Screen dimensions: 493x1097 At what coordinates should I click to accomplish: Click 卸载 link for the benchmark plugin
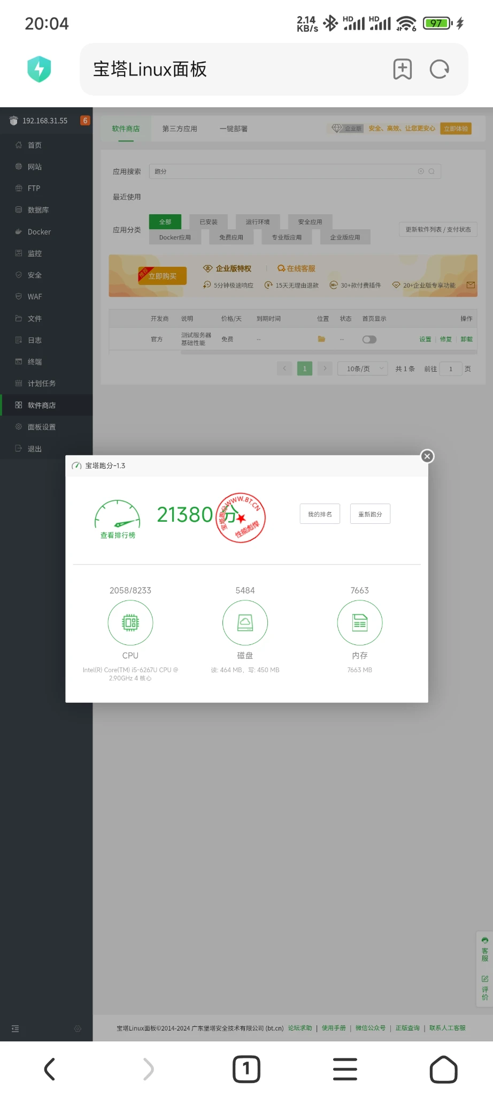[x=466, y=340]
